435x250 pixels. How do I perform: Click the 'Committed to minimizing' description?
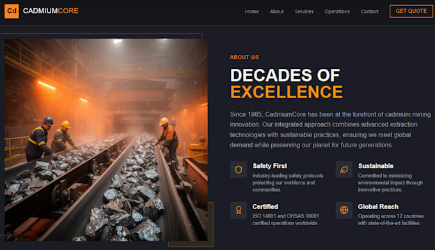(390, 183)
